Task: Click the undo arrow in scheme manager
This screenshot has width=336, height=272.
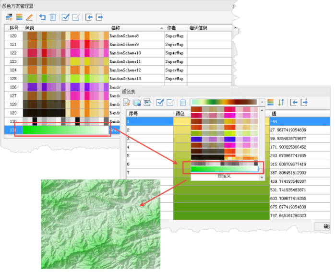Action: click(x=42, y=17)
